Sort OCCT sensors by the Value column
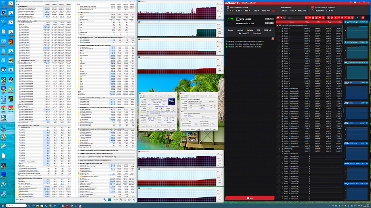 (x=306, y=22)
